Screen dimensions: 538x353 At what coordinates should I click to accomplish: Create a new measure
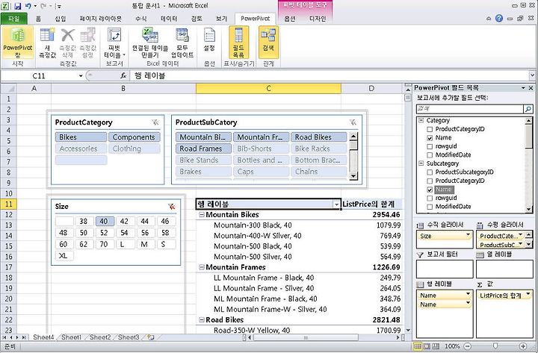47,43
